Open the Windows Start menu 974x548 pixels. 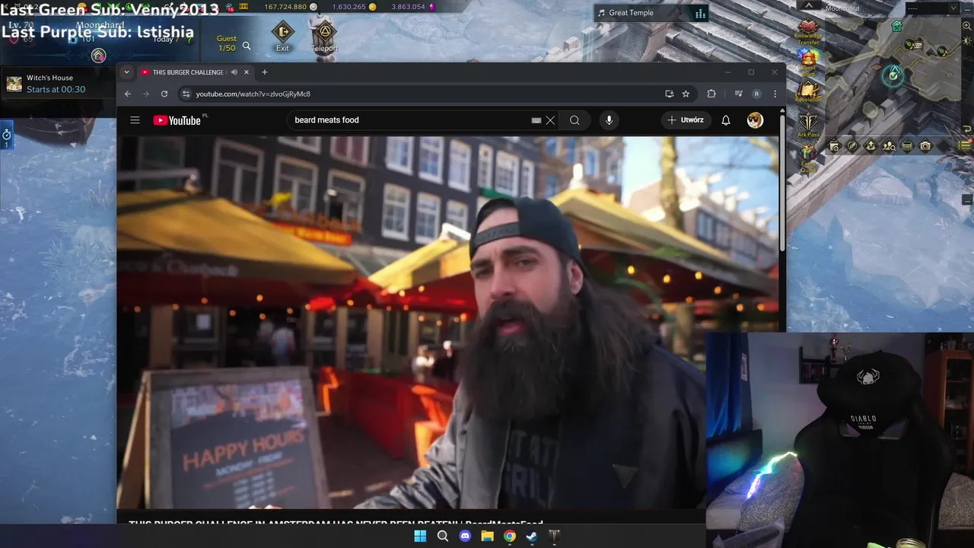(420, 536)
